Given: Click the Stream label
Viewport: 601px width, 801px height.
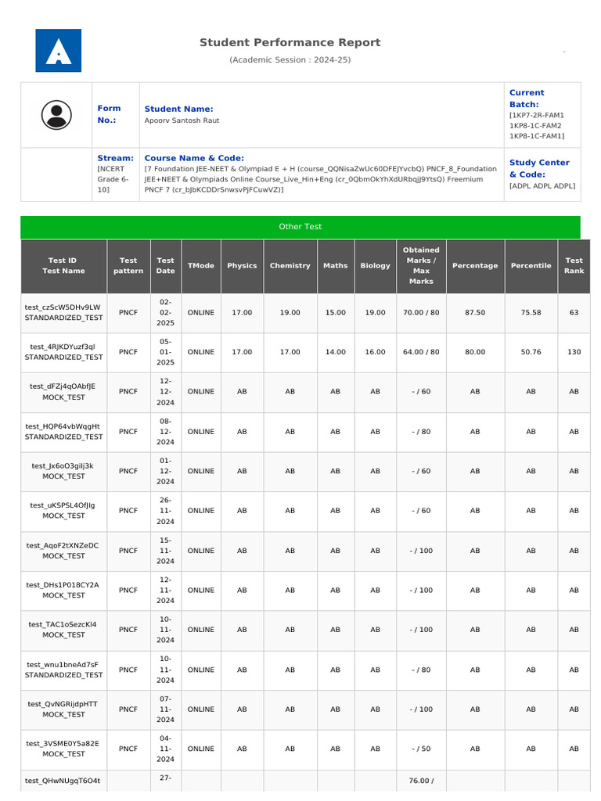Looking at the screenshot, I should coord(116,158).
